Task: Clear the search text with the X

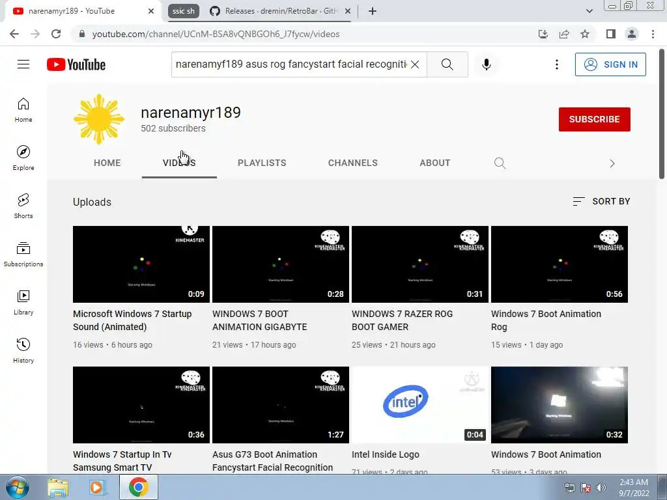Action: [415, 64]
